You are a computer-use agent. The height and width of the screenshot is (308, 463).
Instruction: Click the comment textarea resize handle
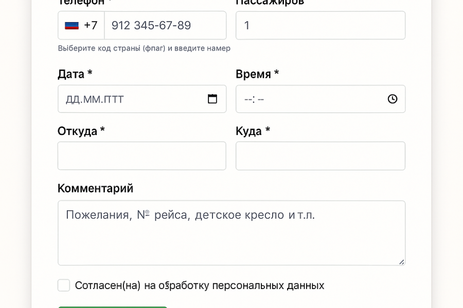(x=401, y=262)
